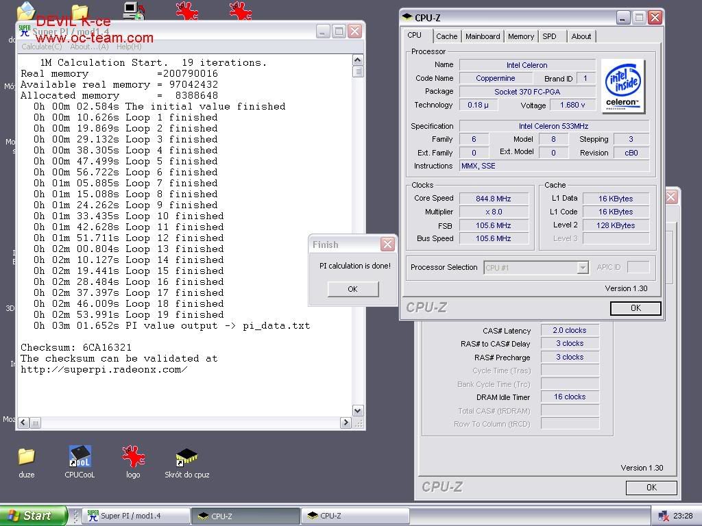This screenshot has height=526, width=702.
Task: Click OK in the front CPU-Z window
Action: coord(636,308)
